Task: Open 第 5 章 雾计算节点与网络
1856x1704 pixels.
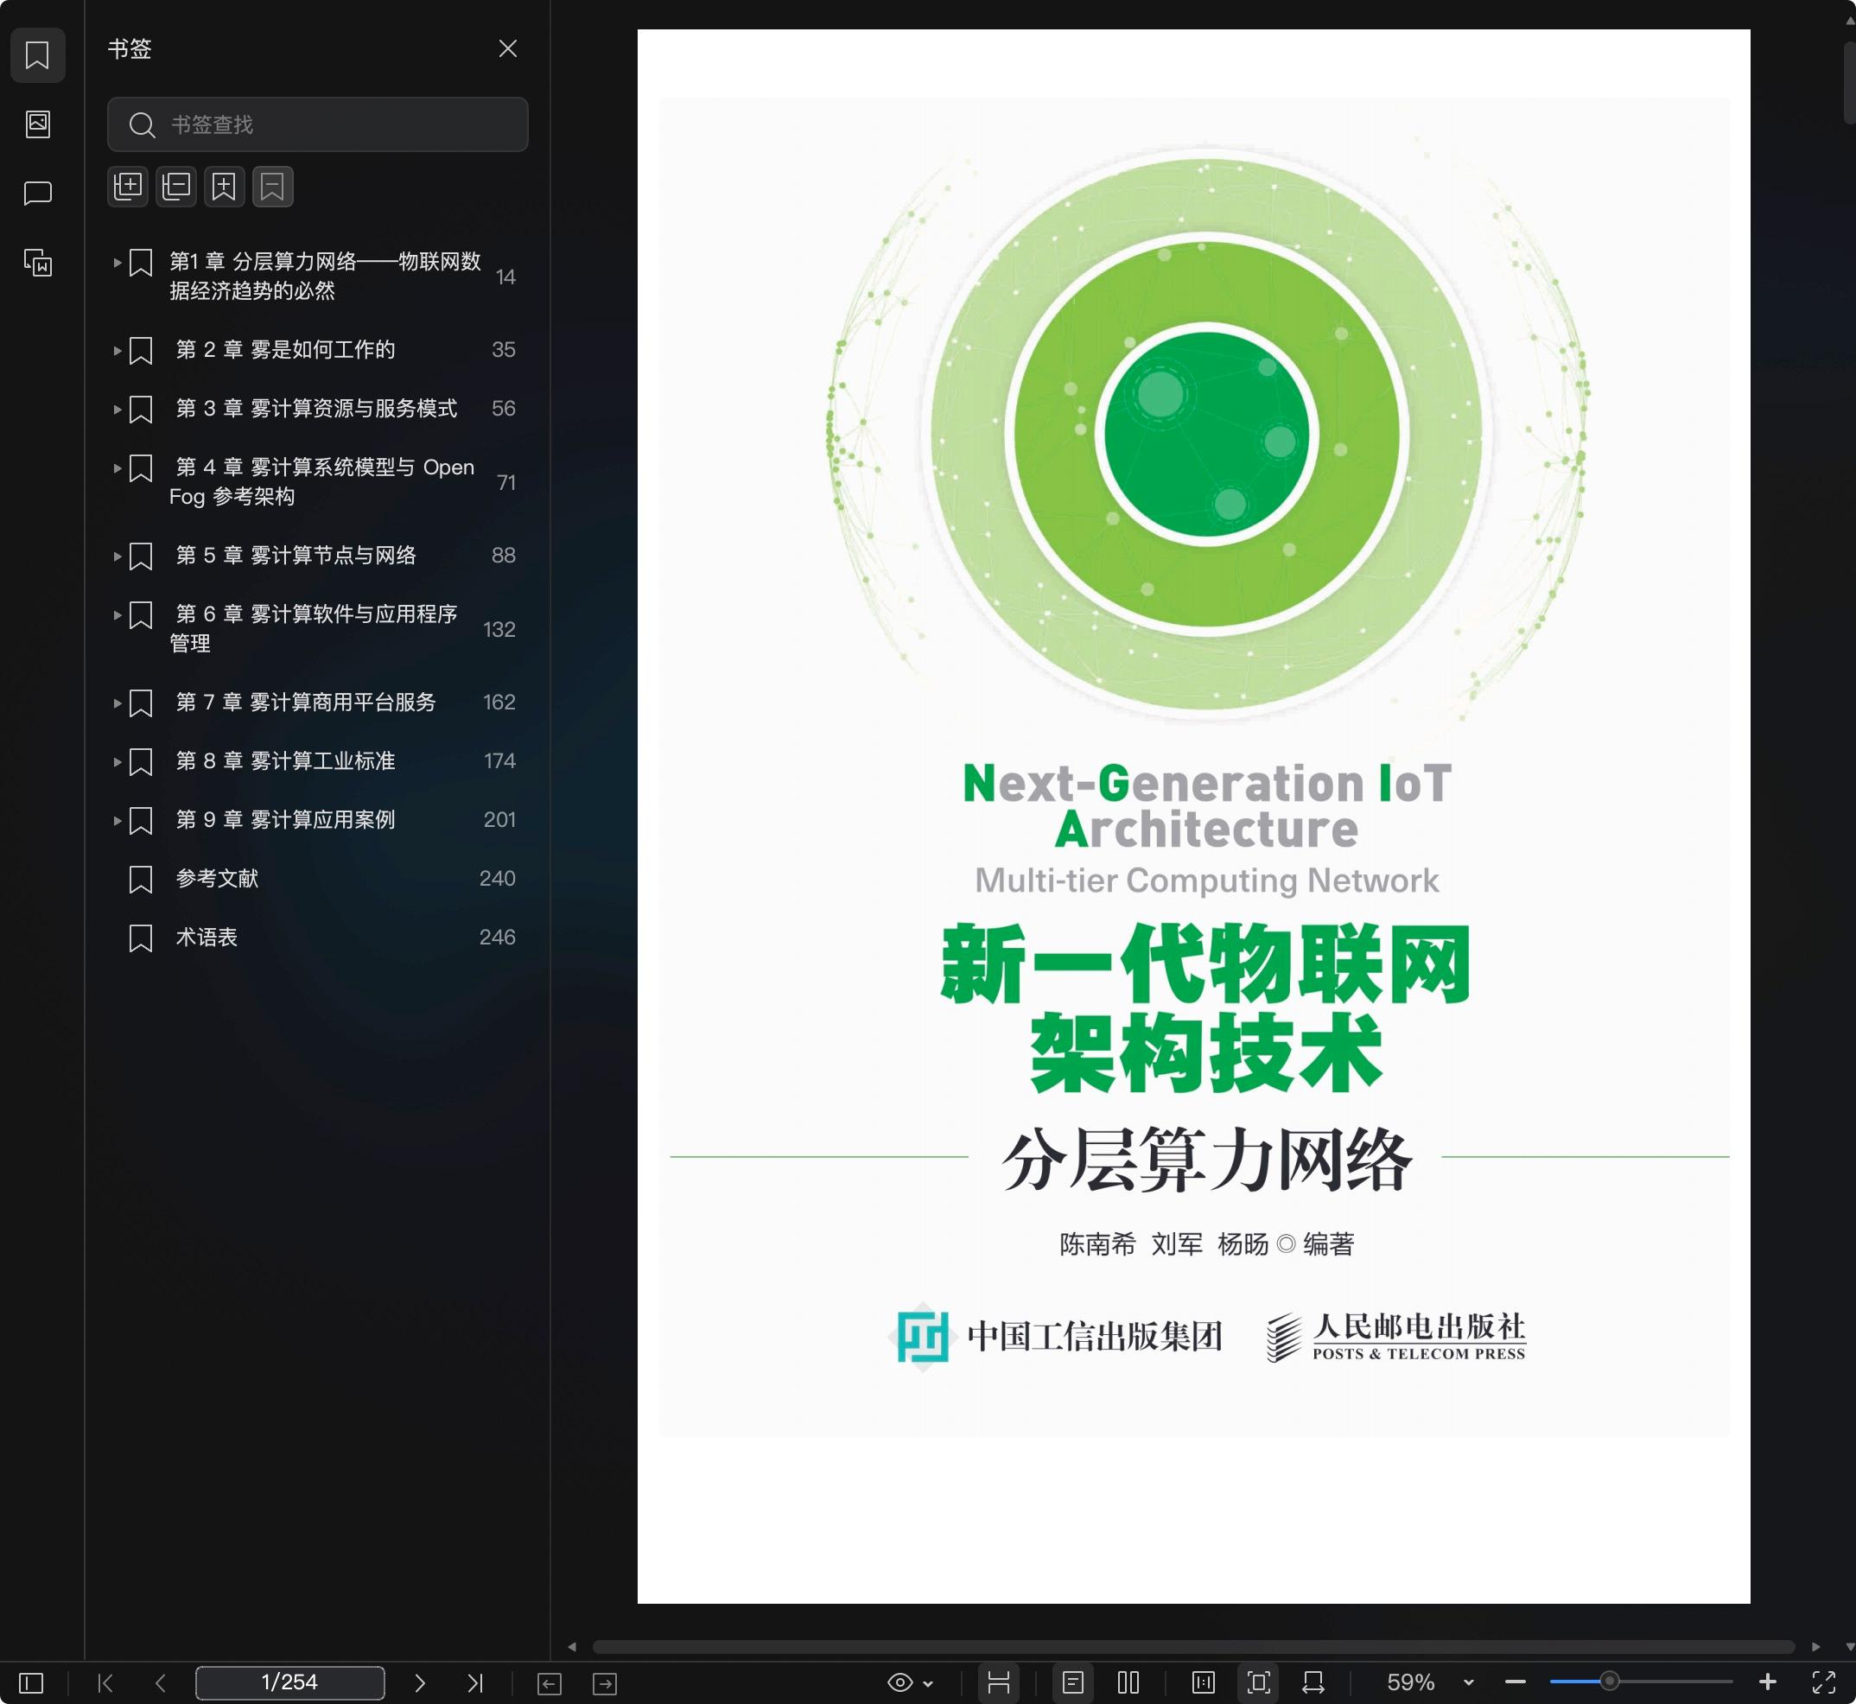Action: (296, 555)
